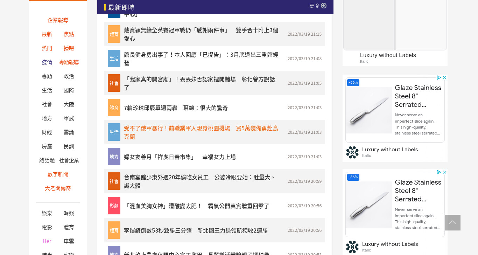Open 電影 category in sidebar
The height and width of the screenshot is (255, 478).
click(47, 227)
